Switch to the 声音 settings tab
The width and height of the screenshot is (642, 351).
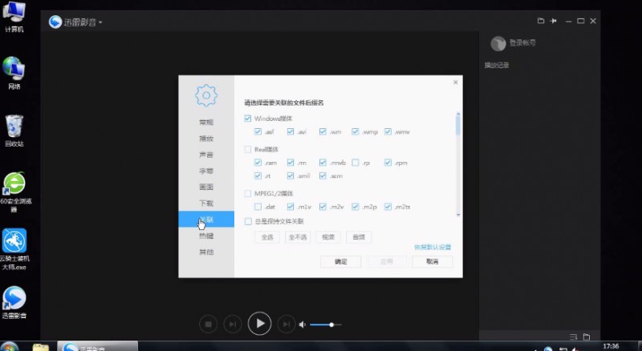[x=206, y=155]
